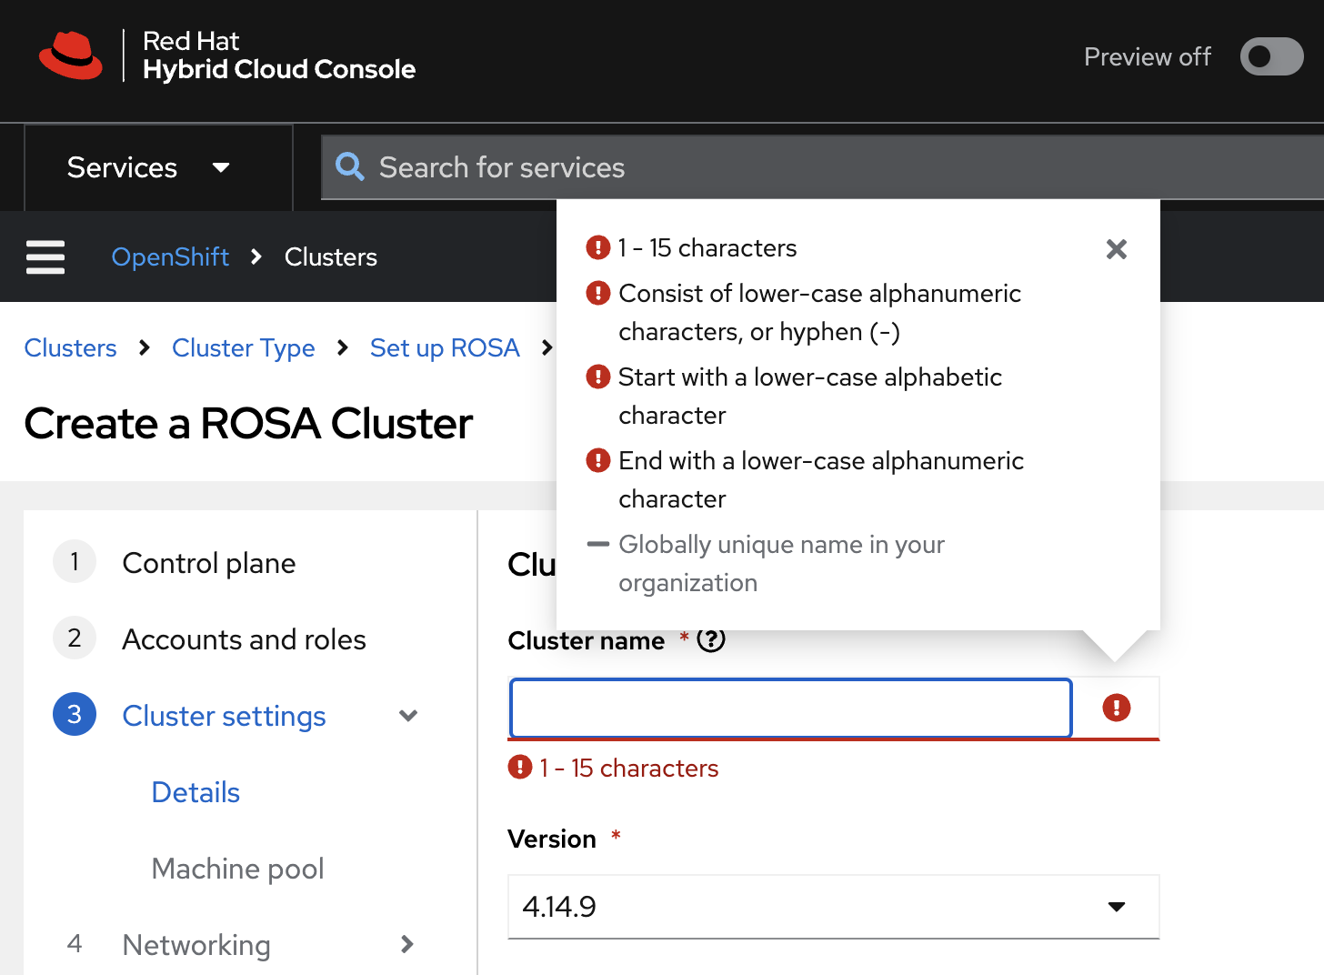Click the step 1 number badge

coord(75,563)
